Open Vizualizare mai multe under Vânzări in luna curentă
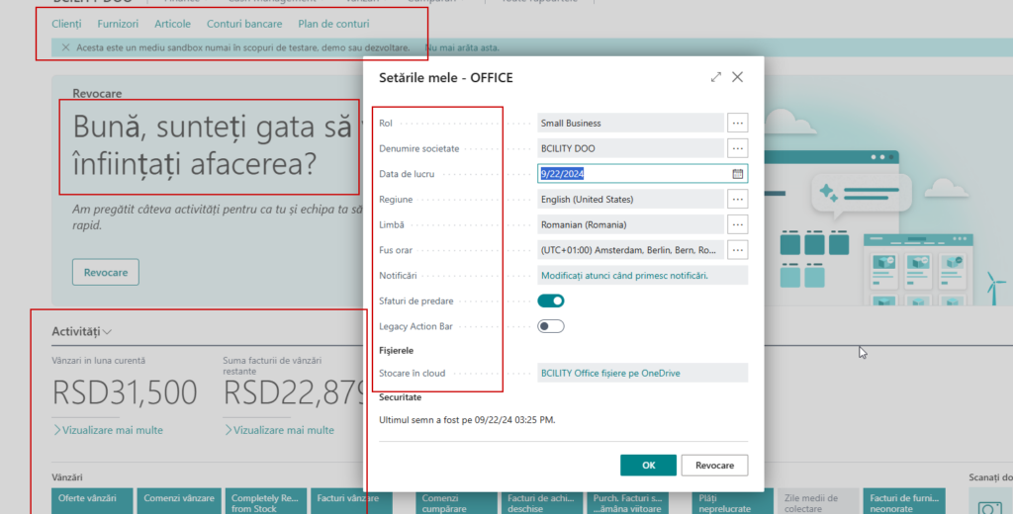This screenshot has height=514, width=1013. (x=108, y=430)
